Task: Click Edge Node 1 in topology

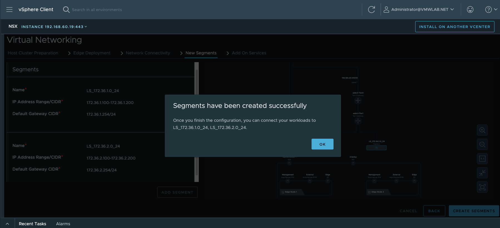Action: coord(291,192)
